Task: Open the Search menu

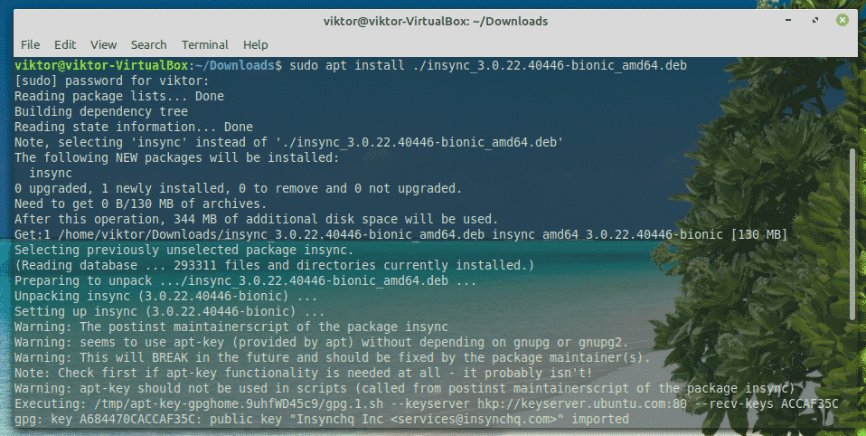Action: (x=148, y=44)
